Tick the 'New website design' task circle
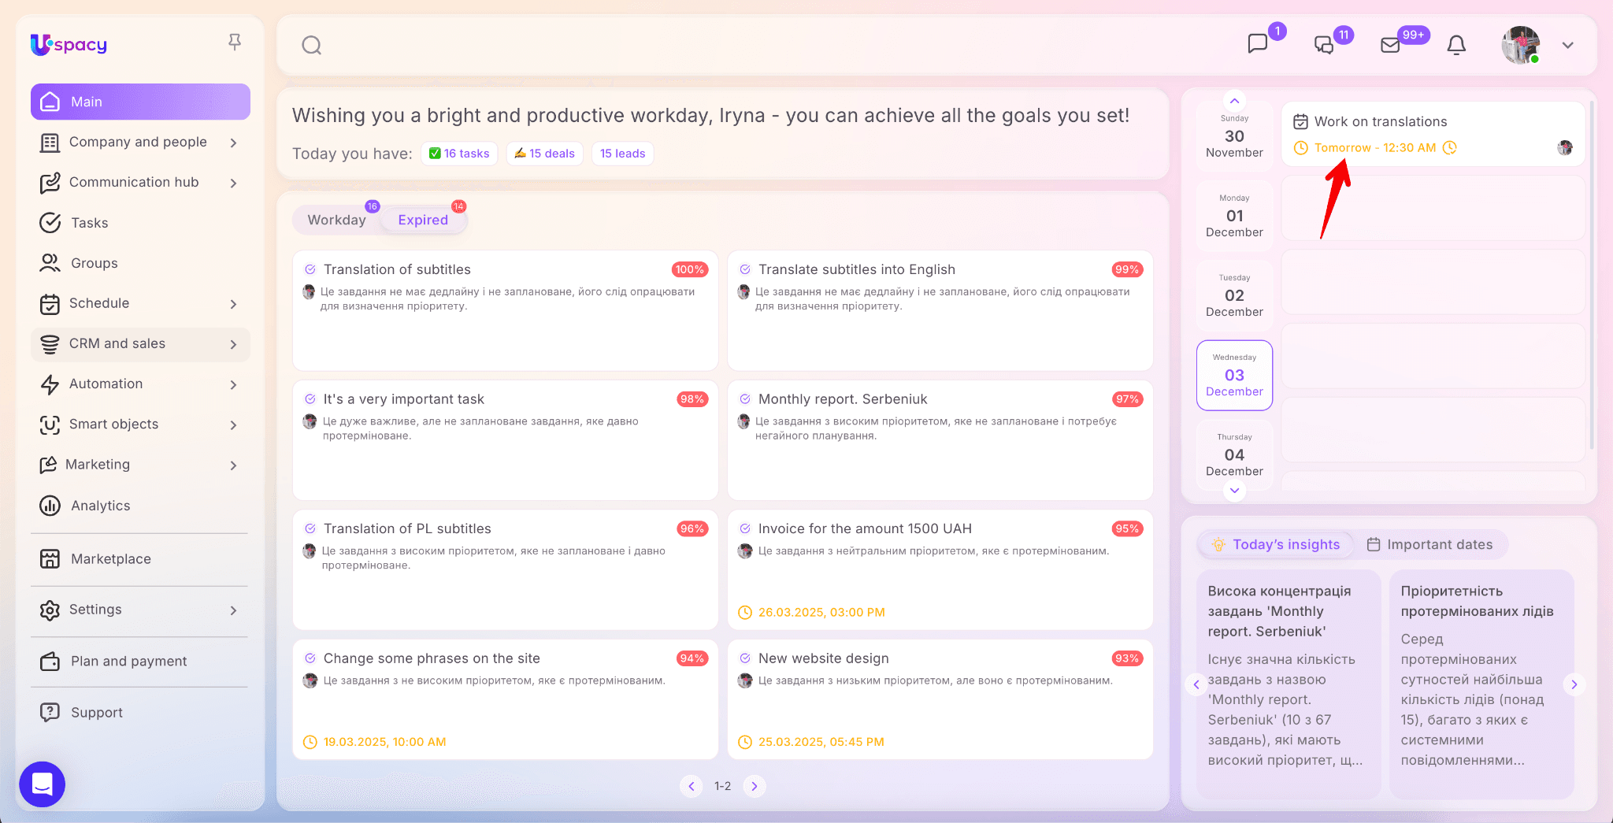The height and width of the screenshot is (823, 1613). pyautogui.click(x=745, y=658)
